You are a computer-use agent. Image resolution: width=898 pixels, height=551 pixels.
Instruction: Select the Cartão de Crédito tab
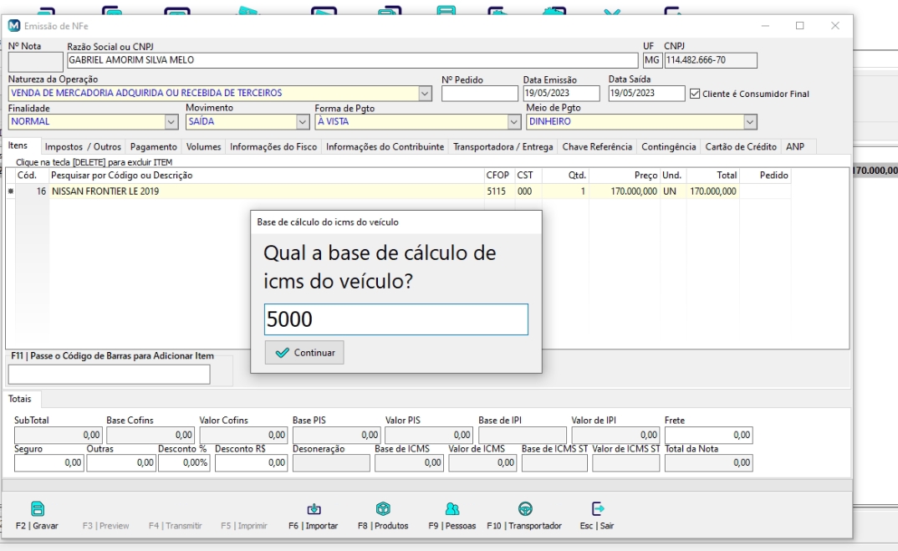742,147
